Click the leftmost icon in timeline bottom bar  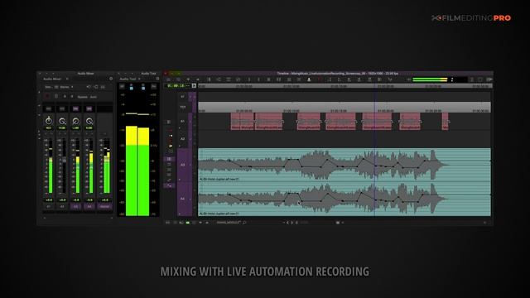[x=167, y=223]
